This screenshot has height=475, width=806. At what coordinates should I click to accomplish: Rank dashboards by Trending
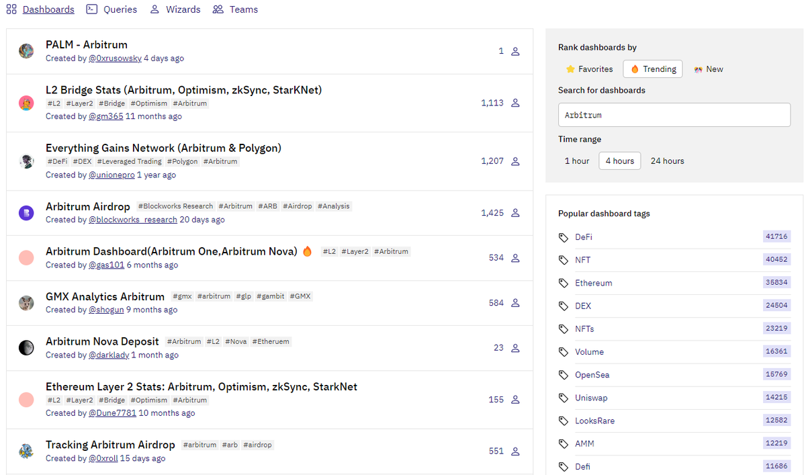point(653,69)
